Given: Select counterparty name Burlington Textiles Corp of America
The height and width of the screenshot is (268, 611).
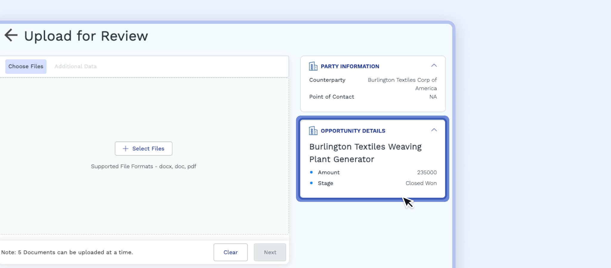Looking at the screenshot, I should point(402,84).
